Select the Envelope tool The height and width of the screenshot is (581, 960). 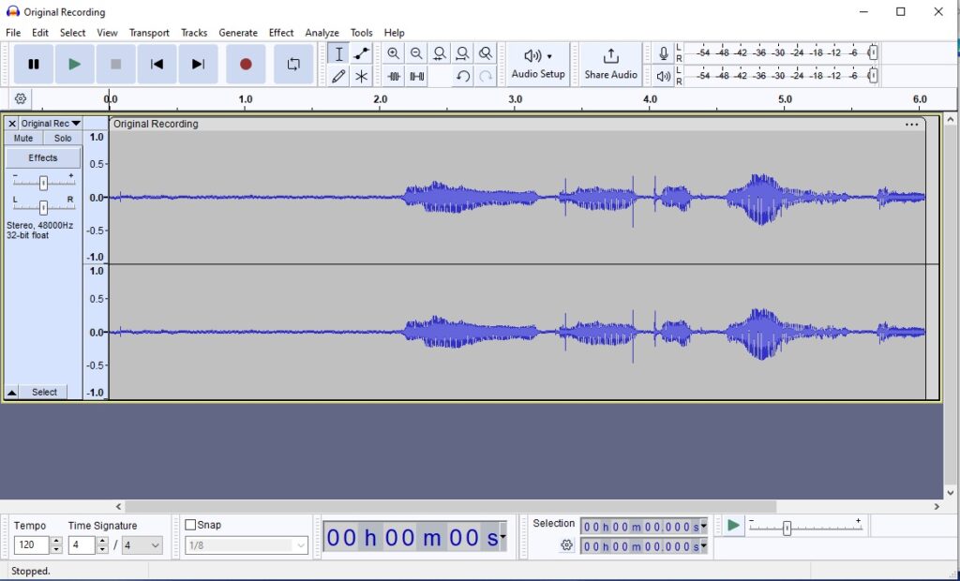(x=361, y=54)
